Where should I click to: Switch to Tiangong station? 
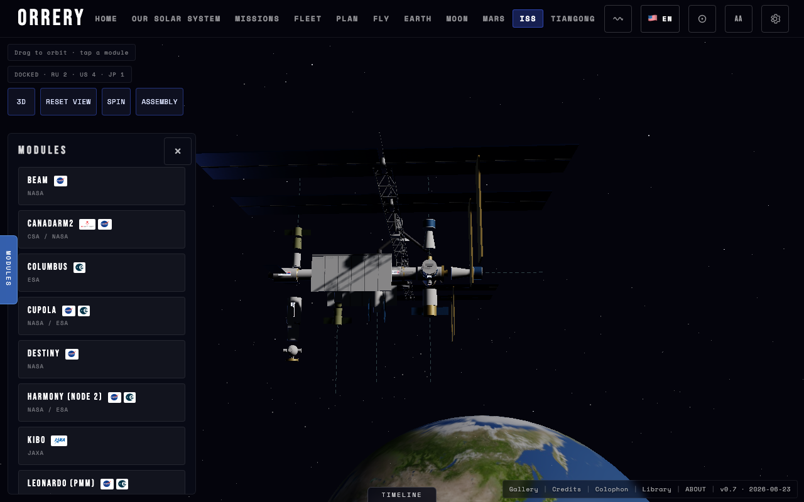(573, 19)
